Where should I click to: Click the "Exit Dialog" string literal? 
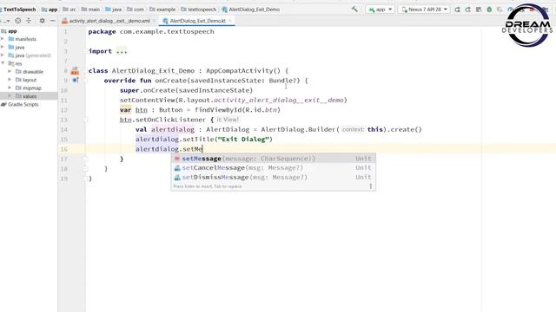(x=243, y=139)
